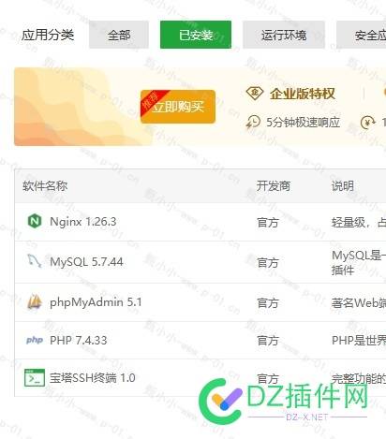Image resolution: width=386 pixels, height=439 pixels.
Task: Select the 全部 category tab
Action: coord(119,35)
